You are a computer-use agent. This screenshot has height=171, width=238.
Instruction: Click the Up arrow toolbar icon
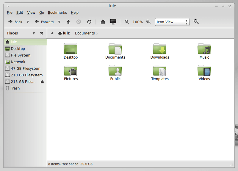pyautogui.click(x=68, y=22)
